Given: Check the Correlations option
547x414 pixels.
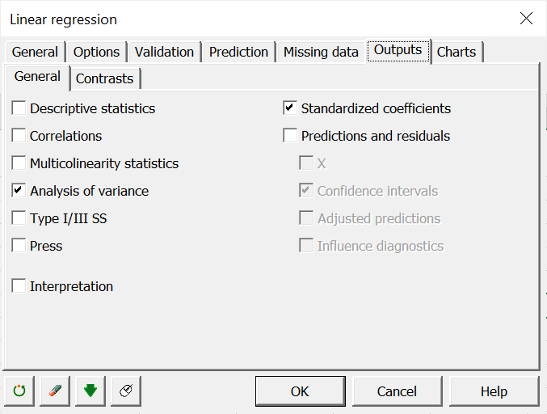Looking at the screenshot, I should pyautogui.click(x=19, y=136).
